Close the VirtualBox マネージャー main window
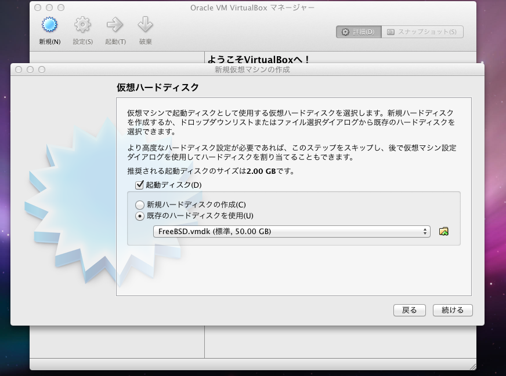The width and height of the screenshot is (506, 376). [38, 8]
